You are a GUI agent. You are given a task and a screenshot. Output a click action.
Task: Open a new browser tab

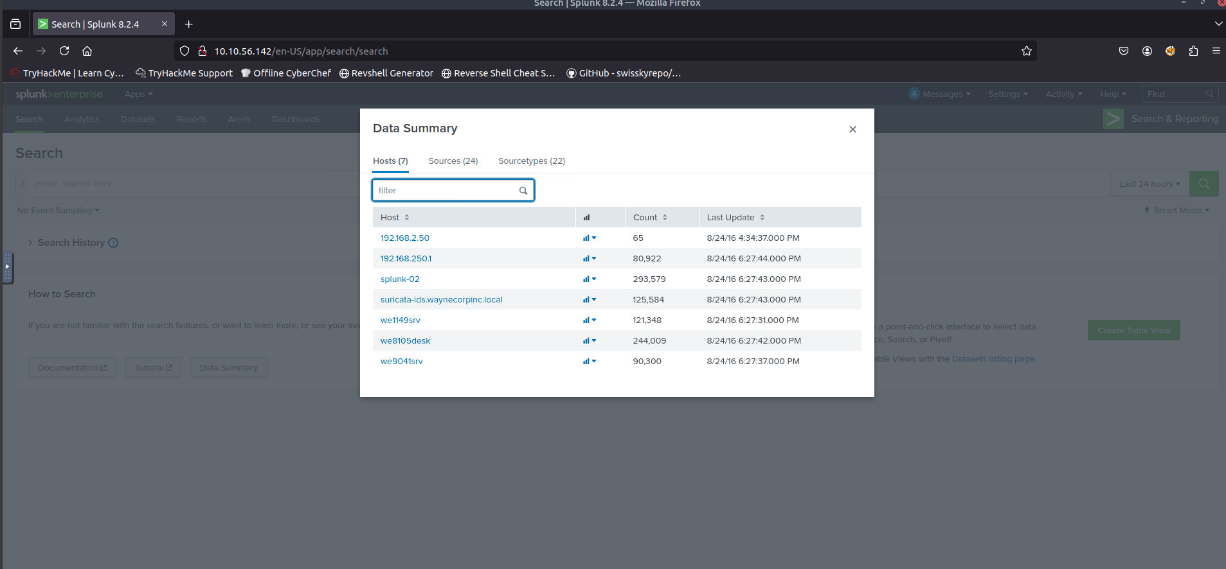188,24
